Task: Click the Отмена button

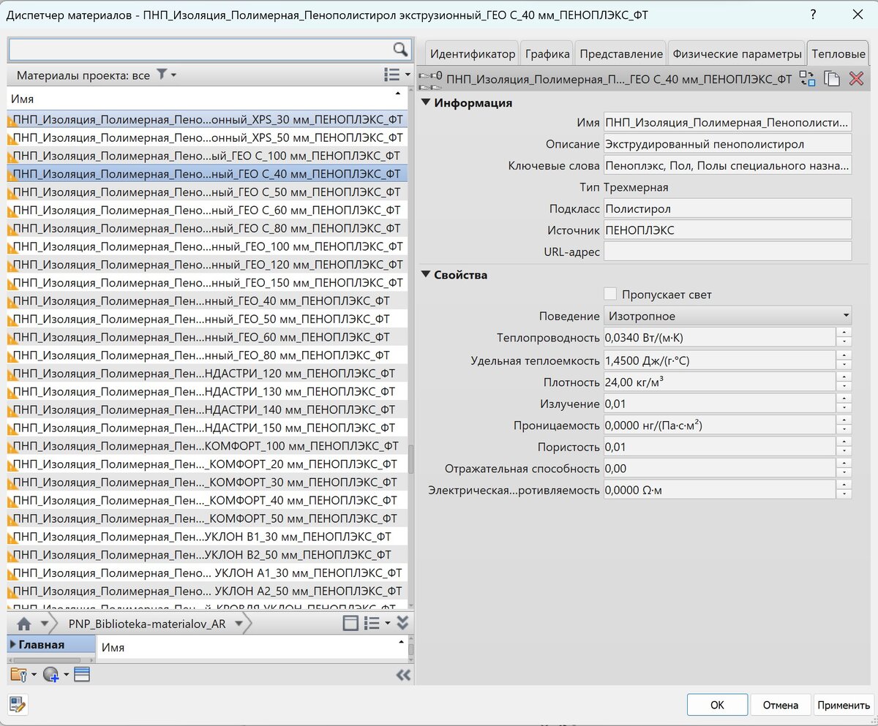Action: (781, 705)
